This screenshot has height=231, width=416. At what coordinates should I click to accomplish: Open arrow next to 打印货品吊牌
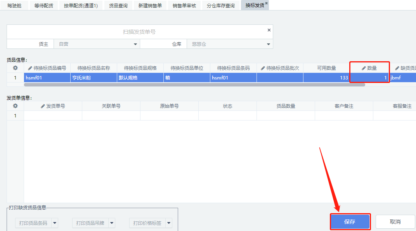(x=112, y=223)
